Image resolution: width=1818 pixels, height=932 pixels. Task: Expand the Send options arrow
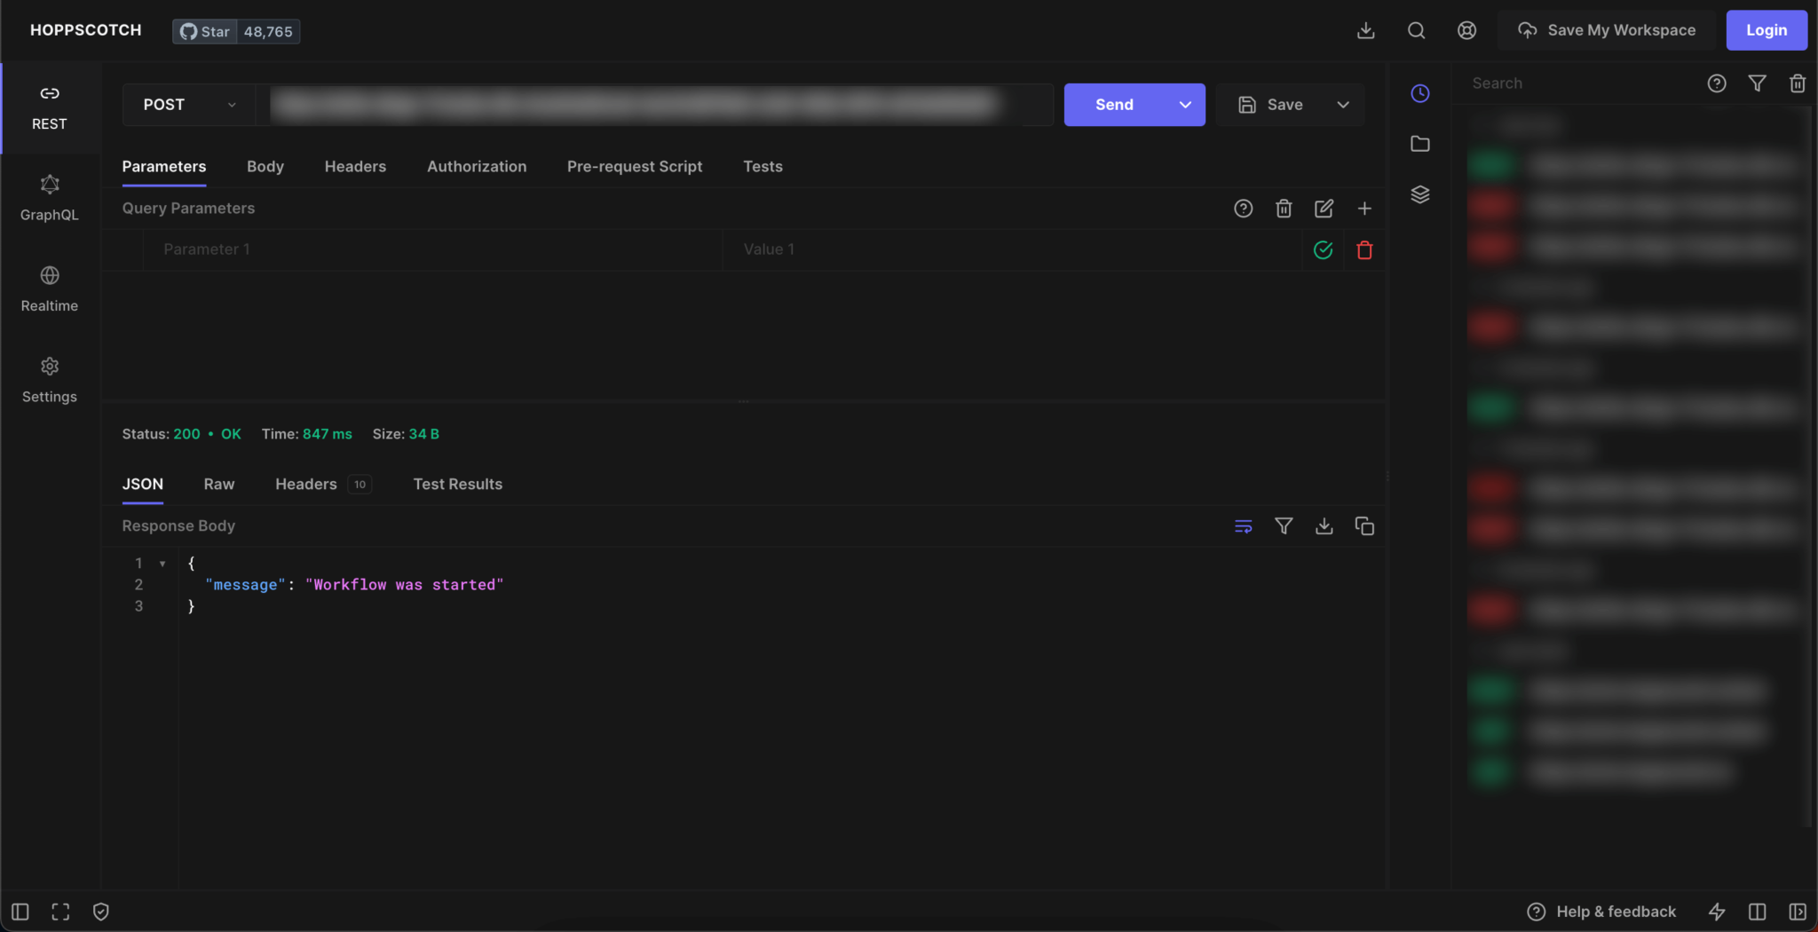pos(1185,105)
